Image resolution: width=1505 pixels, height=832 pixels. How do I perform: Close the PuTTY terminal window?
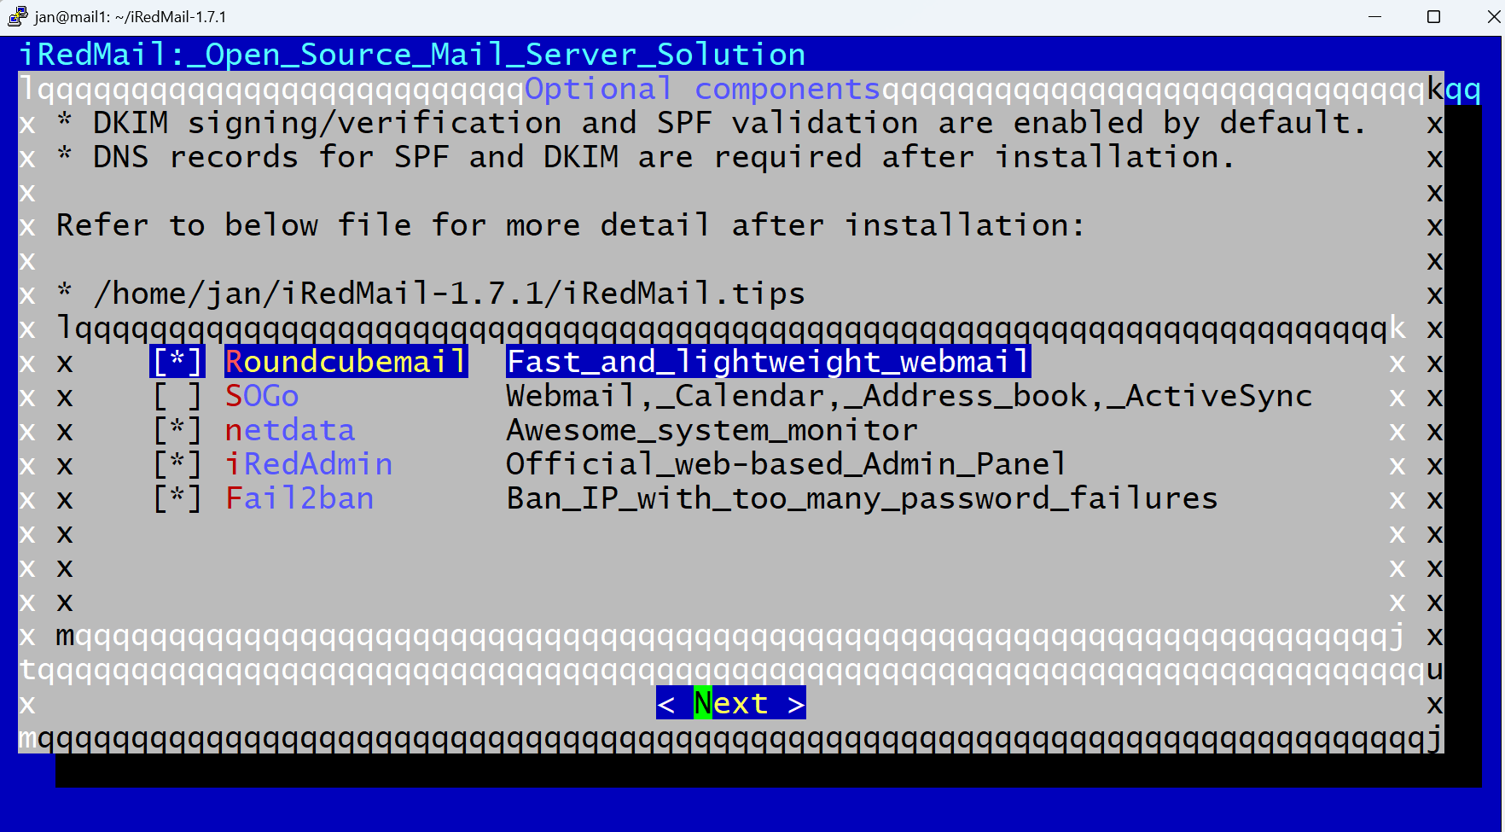(1492, 17)
